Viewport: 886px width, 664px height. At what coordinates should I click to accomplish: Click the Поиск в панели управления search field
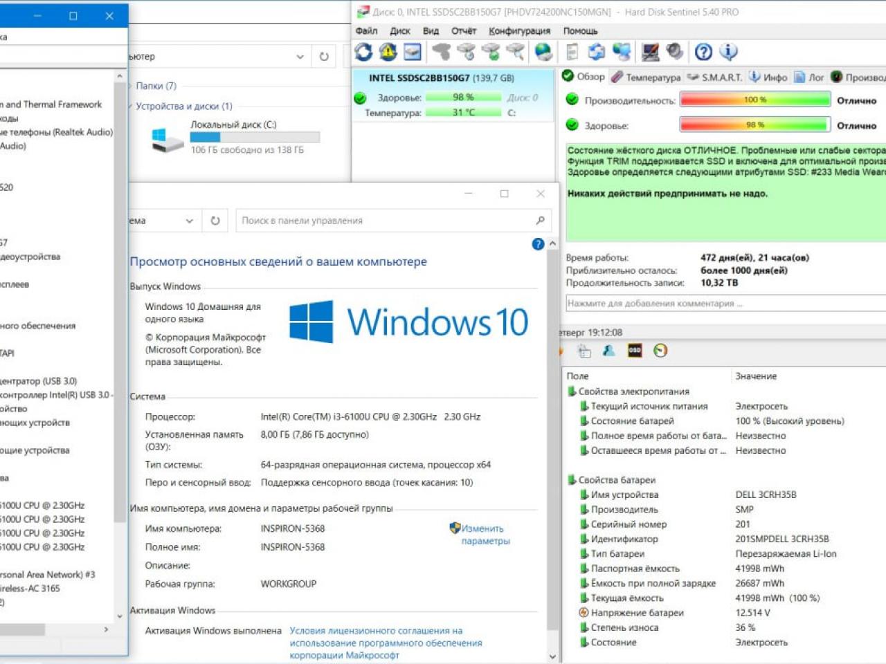(394, 221)
